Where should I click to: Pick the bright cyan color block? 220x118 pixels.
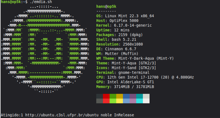coord(139,101)
